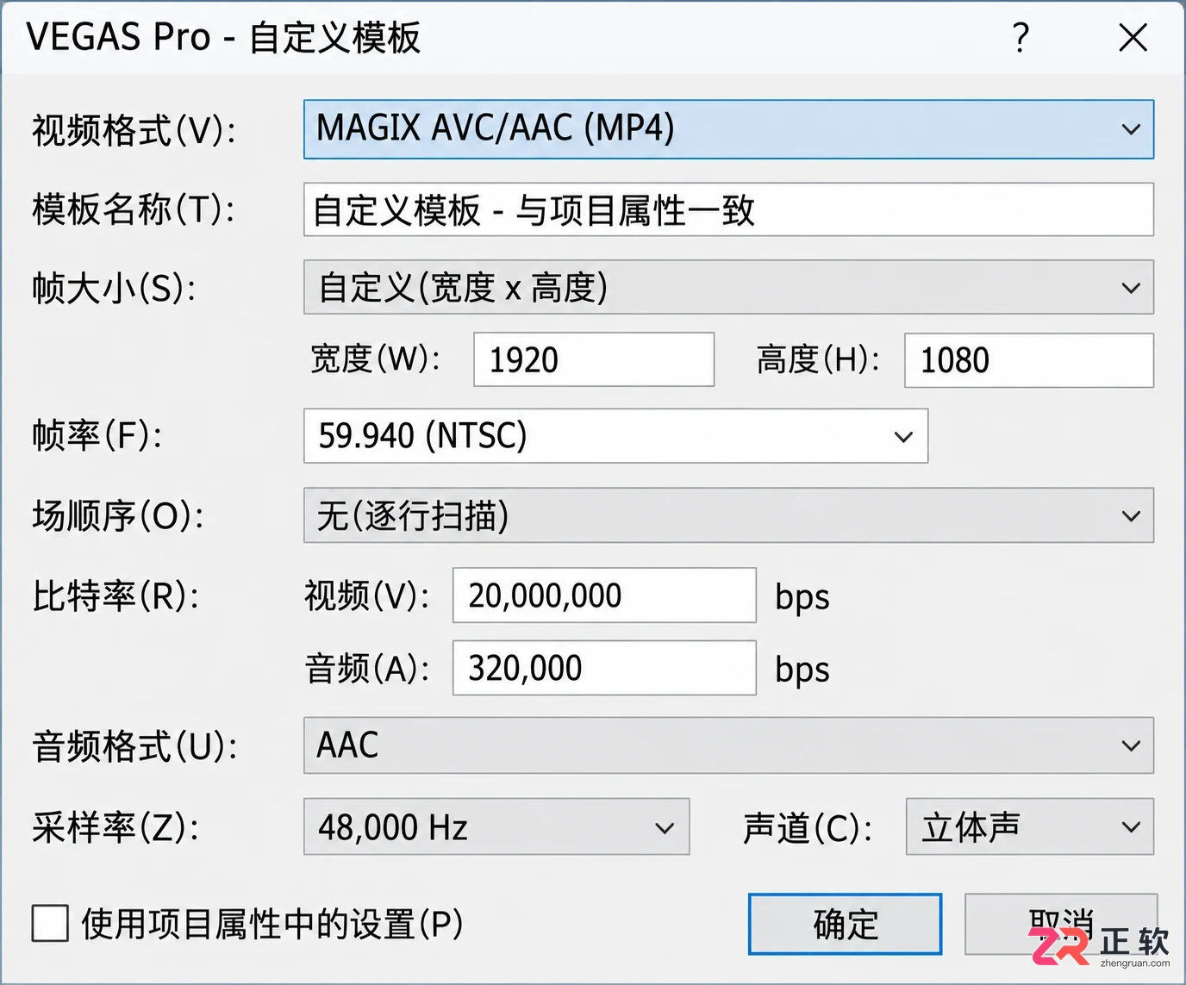Image resolution: width=1186 pixels, height=985 pixels.
Task: Open the 视频格式 dropdown showing MAGIX AVC/AAC
Action: click(x=728, y=129)
